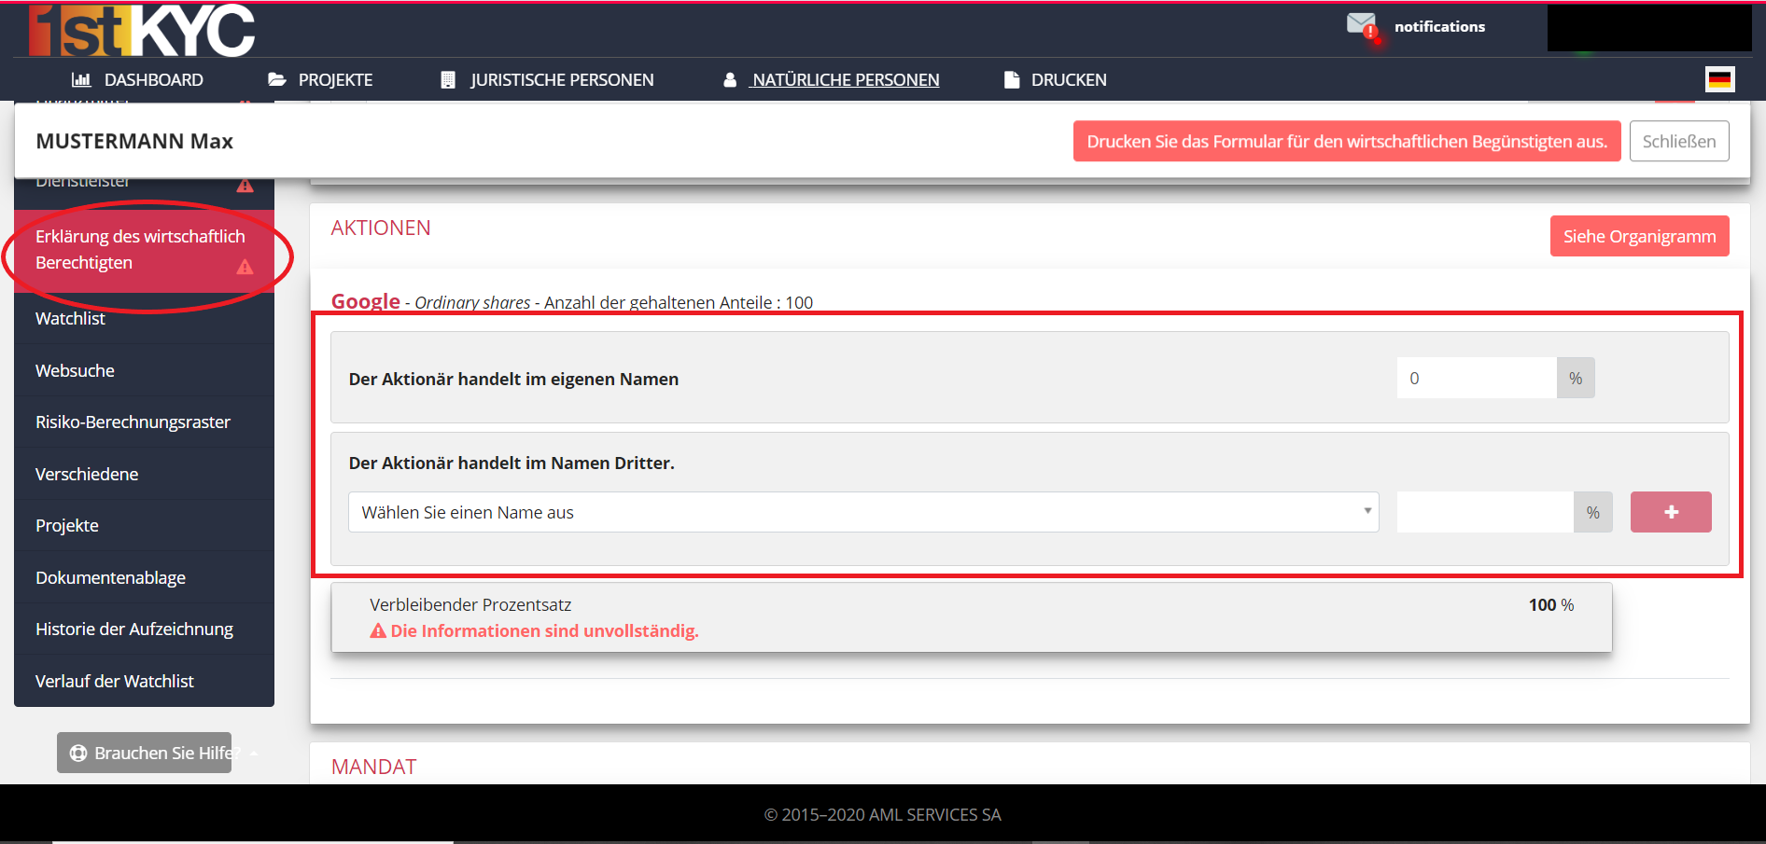Open the Dashboard menu
Viewport: 1766px width, 844px height.
[153, 80]
